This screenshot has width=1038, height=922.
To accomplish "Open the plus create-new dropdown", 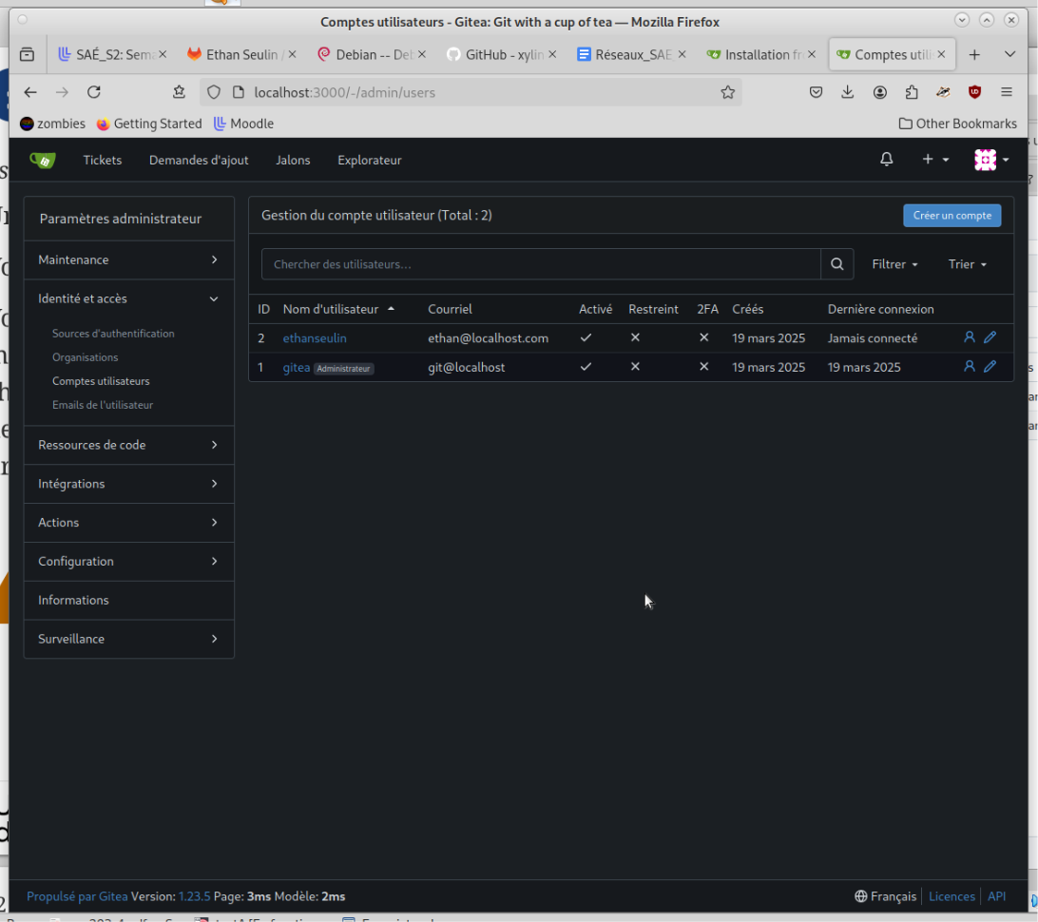I will click(x=935, y=160).
